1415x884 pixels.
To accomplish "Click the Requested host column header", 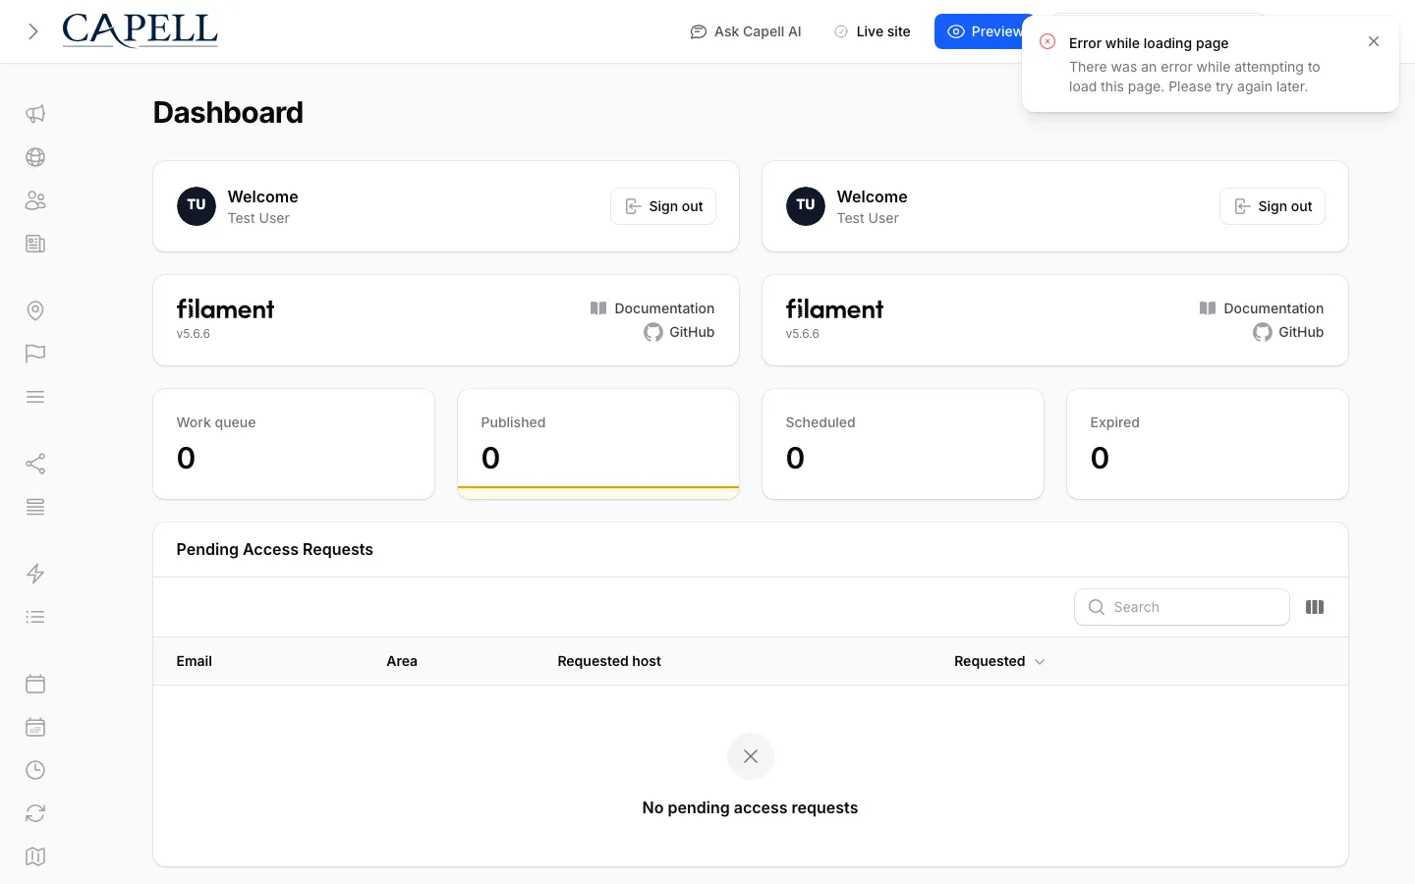I will coord(609,661).
